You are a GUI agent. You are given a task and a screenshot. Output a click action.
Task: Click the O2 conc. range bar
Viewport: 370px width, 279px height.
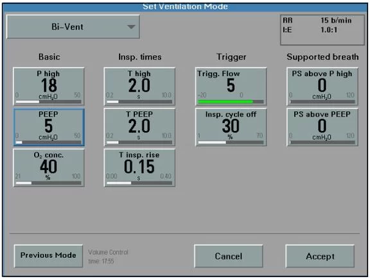point(48,183)
